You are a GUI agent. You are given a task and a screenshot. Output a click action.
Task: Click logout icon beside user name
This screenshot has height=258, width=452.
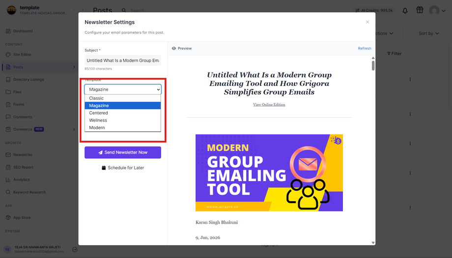(x=75, y=249)
